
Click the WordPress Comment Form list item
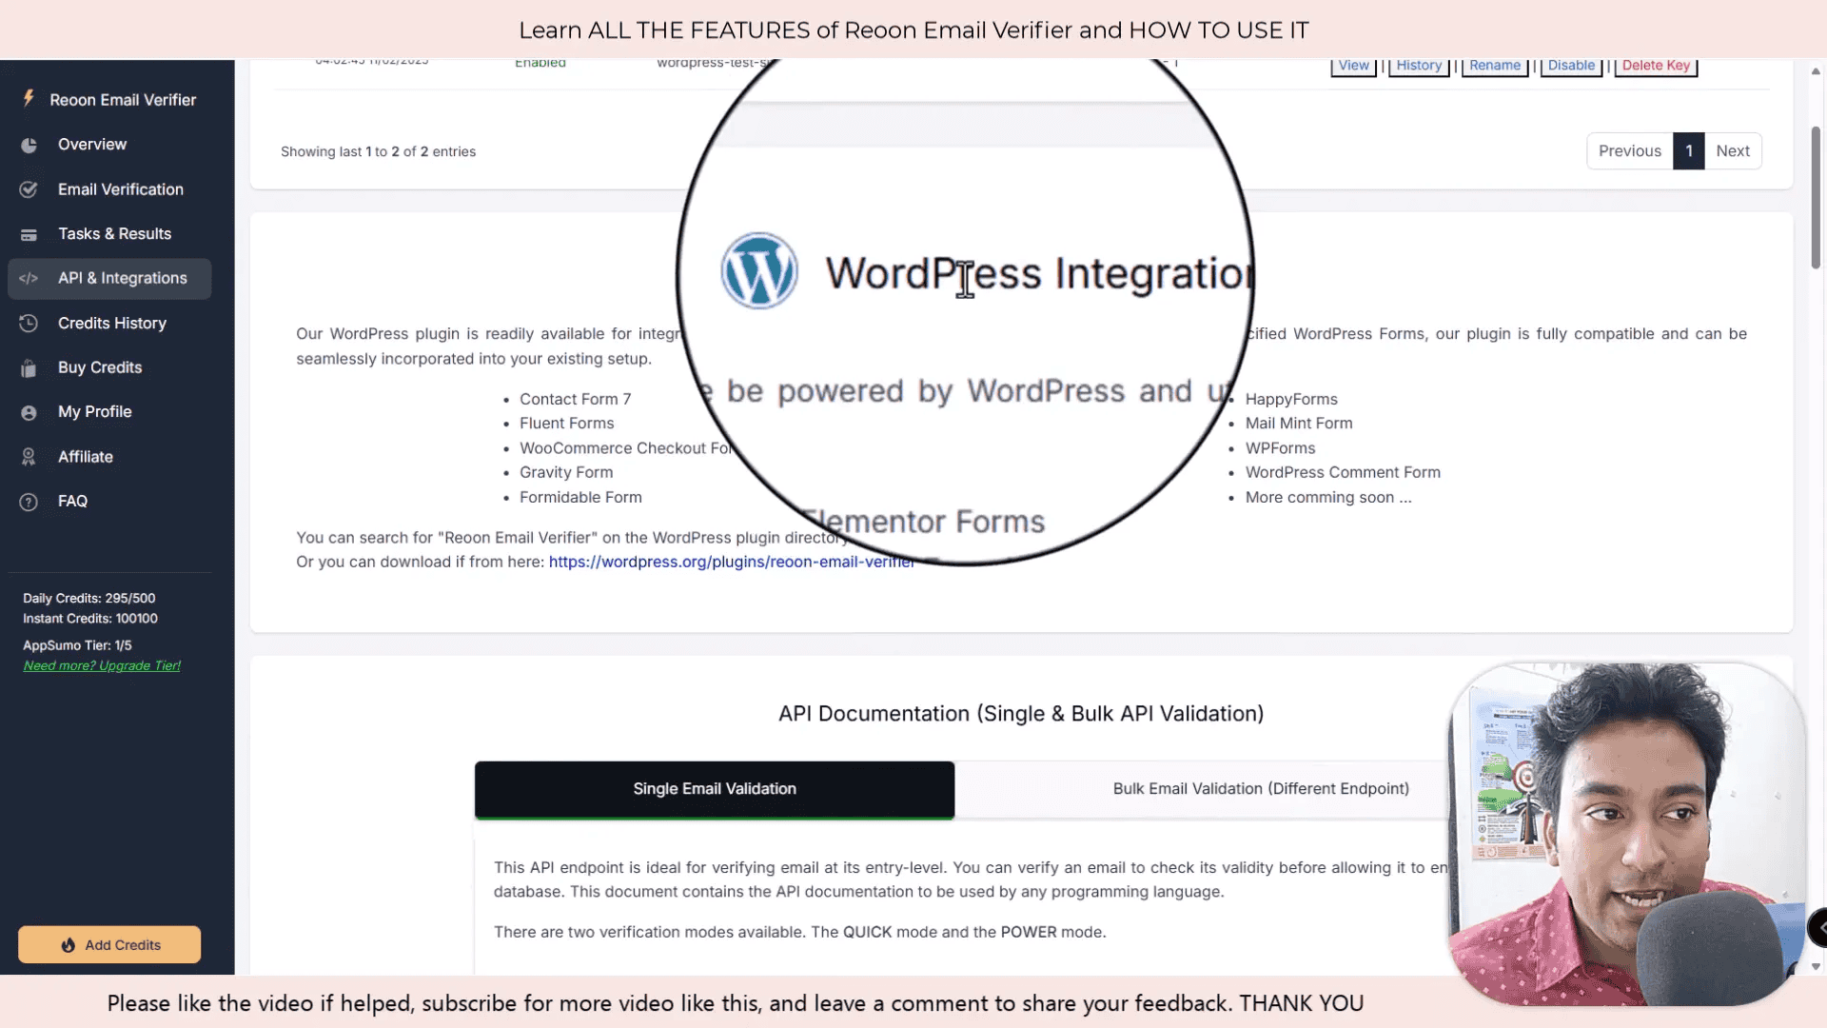click(x=1343, y=473)
